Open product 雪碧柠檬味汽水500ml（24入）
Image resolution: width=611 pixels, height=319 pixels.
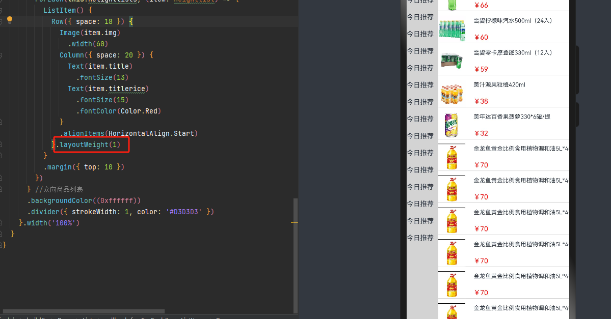[x=513, y=21]
